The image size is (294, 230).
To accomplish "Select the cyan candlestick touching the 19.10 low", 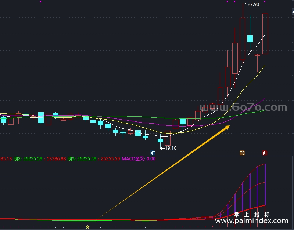I will pos(160,141).
